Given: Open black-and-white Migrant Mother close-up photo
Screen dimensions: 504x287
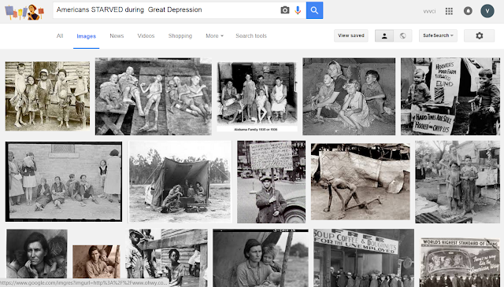Looking at the screenshot, I should pyautogui.click(x=37, y=254).
